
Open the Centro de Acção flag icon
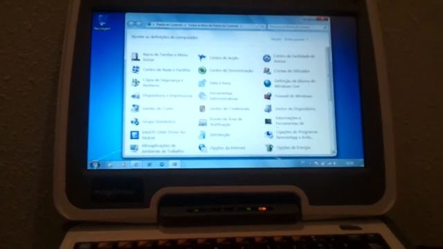tap(201, 58)
